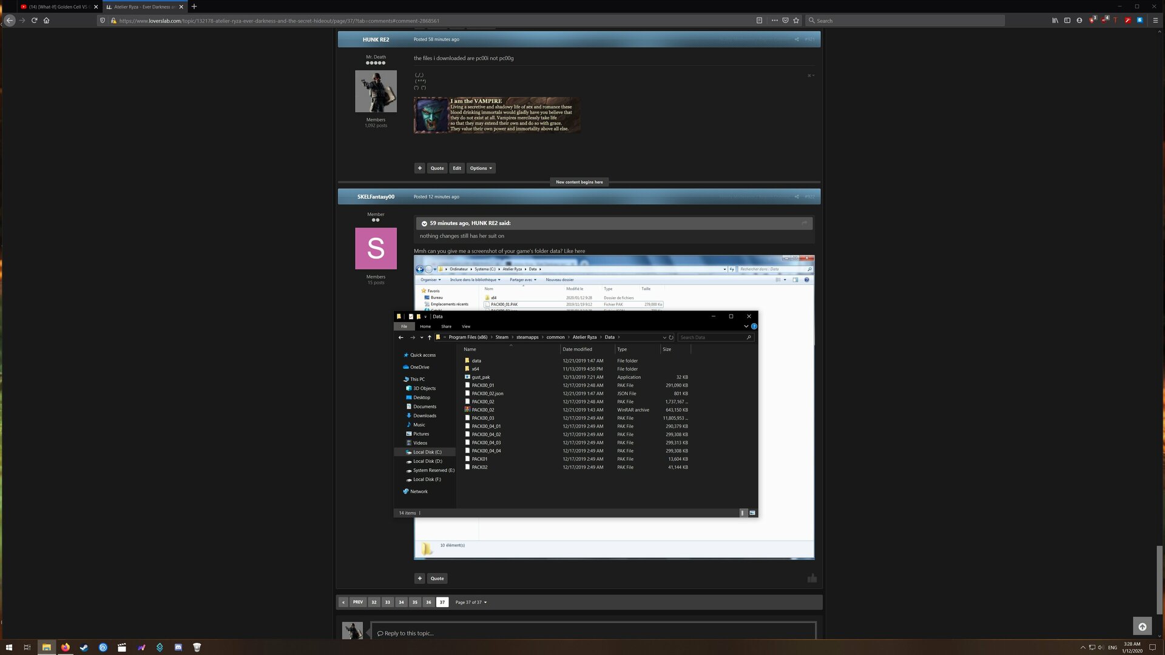
Task: Go to forum page 36
Action: coord(428,602)
